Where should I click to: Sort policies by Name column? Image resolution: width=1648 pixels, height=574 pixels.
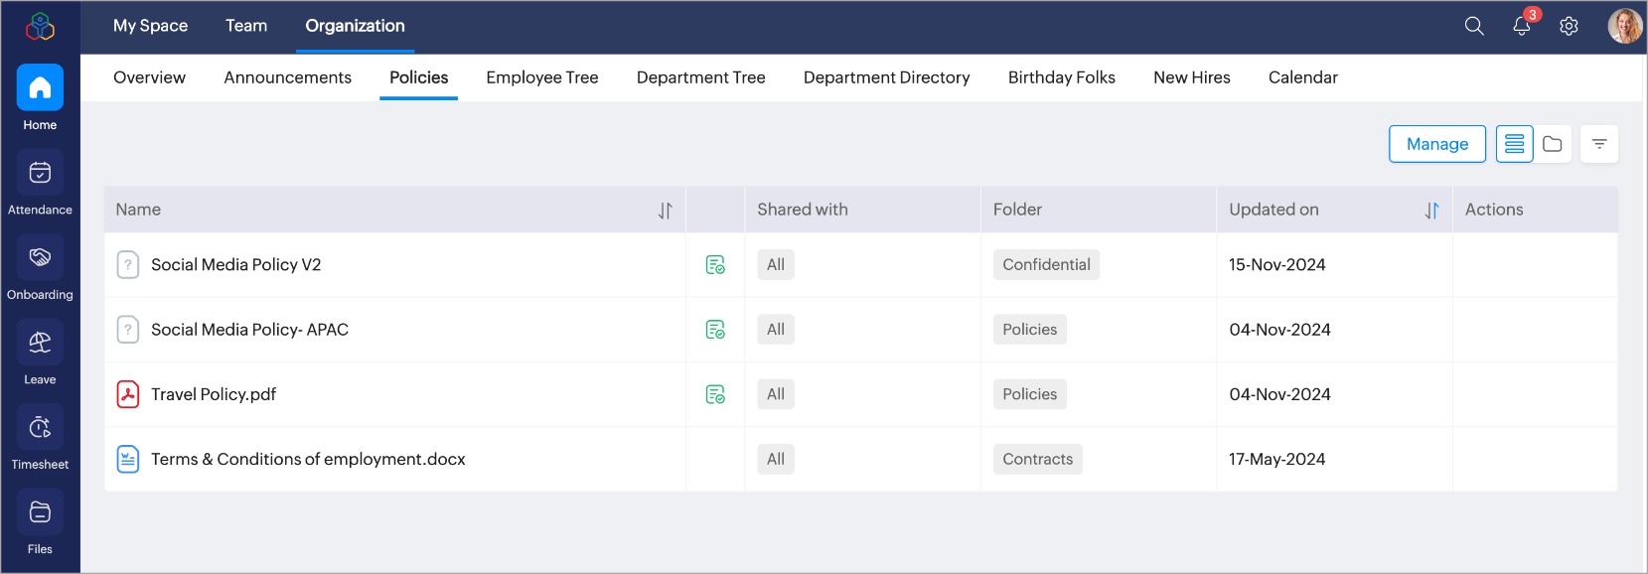click(666, 211)
